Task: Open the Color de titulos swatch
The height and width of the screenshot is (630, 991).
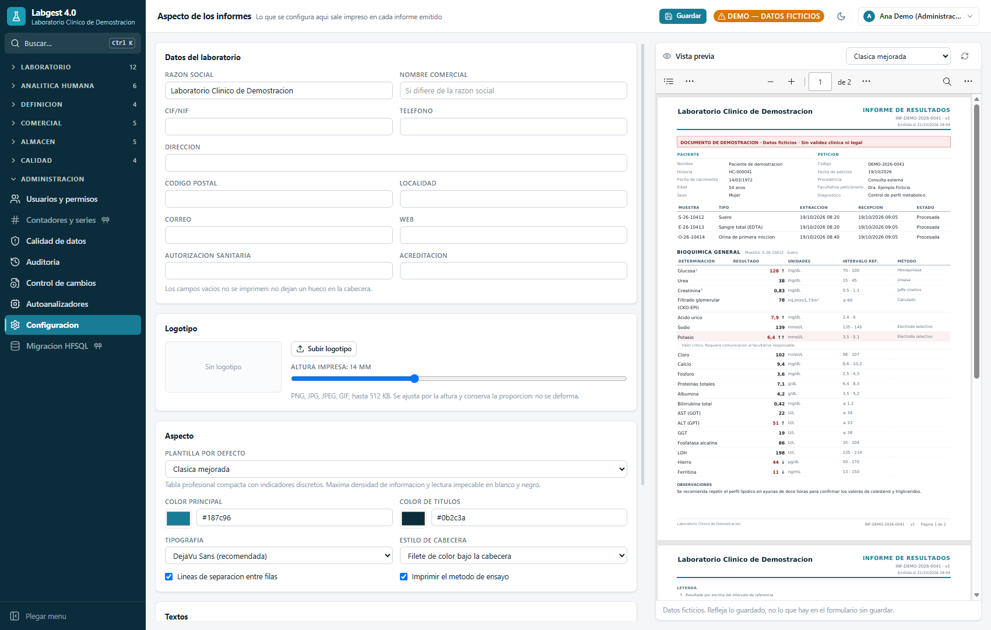Action: click(x=413, y=518)
